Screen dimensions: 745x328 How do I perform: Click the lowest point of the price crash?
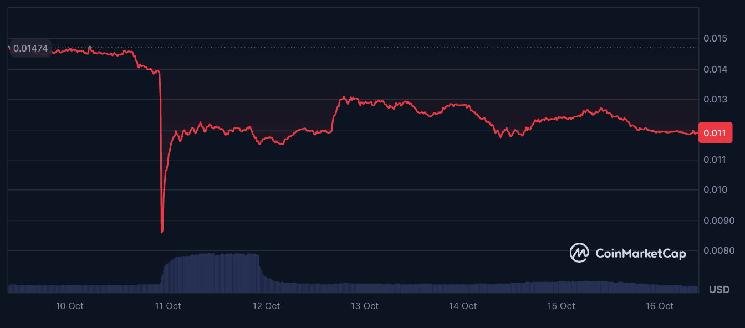(x=162, y=232)
